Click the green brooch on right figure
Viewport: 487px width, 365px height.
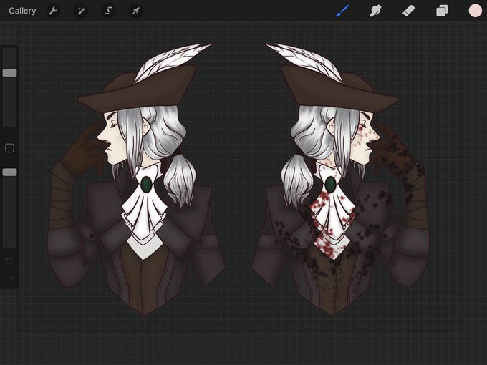(331, 184)
